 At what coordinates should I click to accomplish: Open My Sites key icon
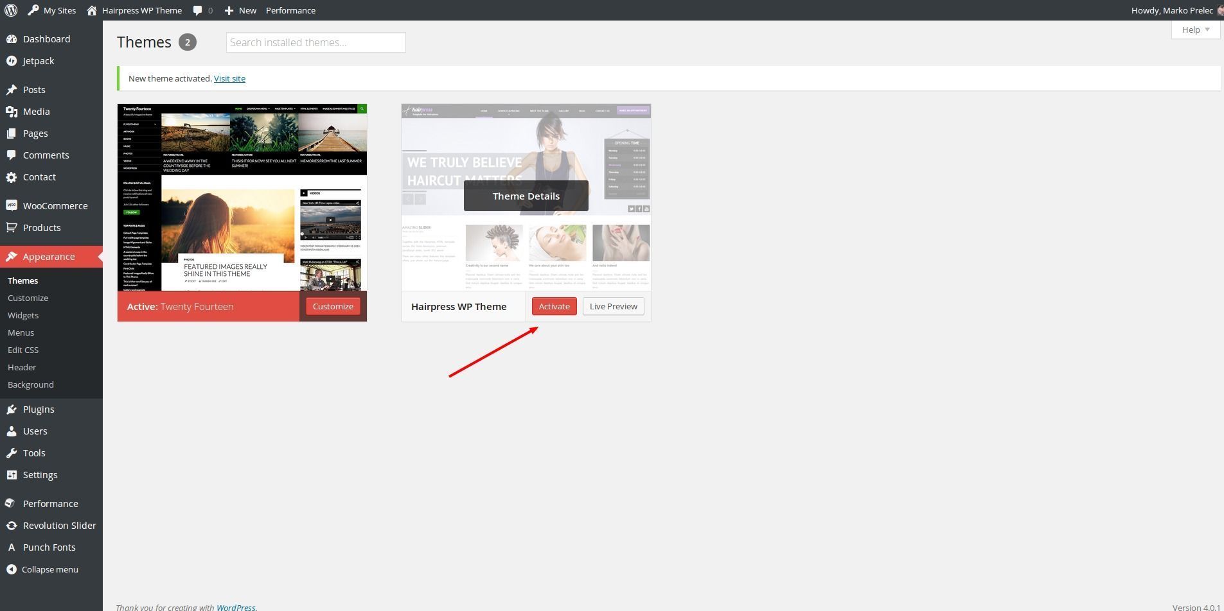click(33, 10)
